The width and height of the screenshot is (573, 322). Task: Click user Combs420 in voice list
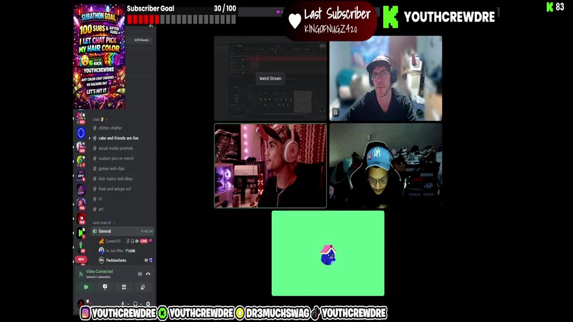[113, 241]
